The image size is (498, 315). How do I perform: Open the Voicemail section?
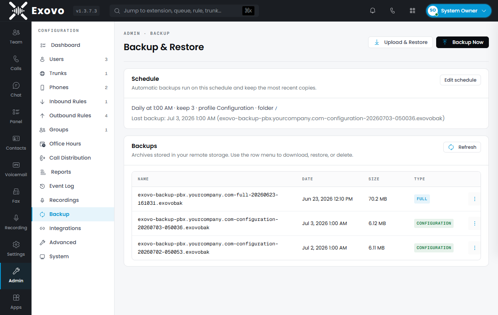[16, 169]
